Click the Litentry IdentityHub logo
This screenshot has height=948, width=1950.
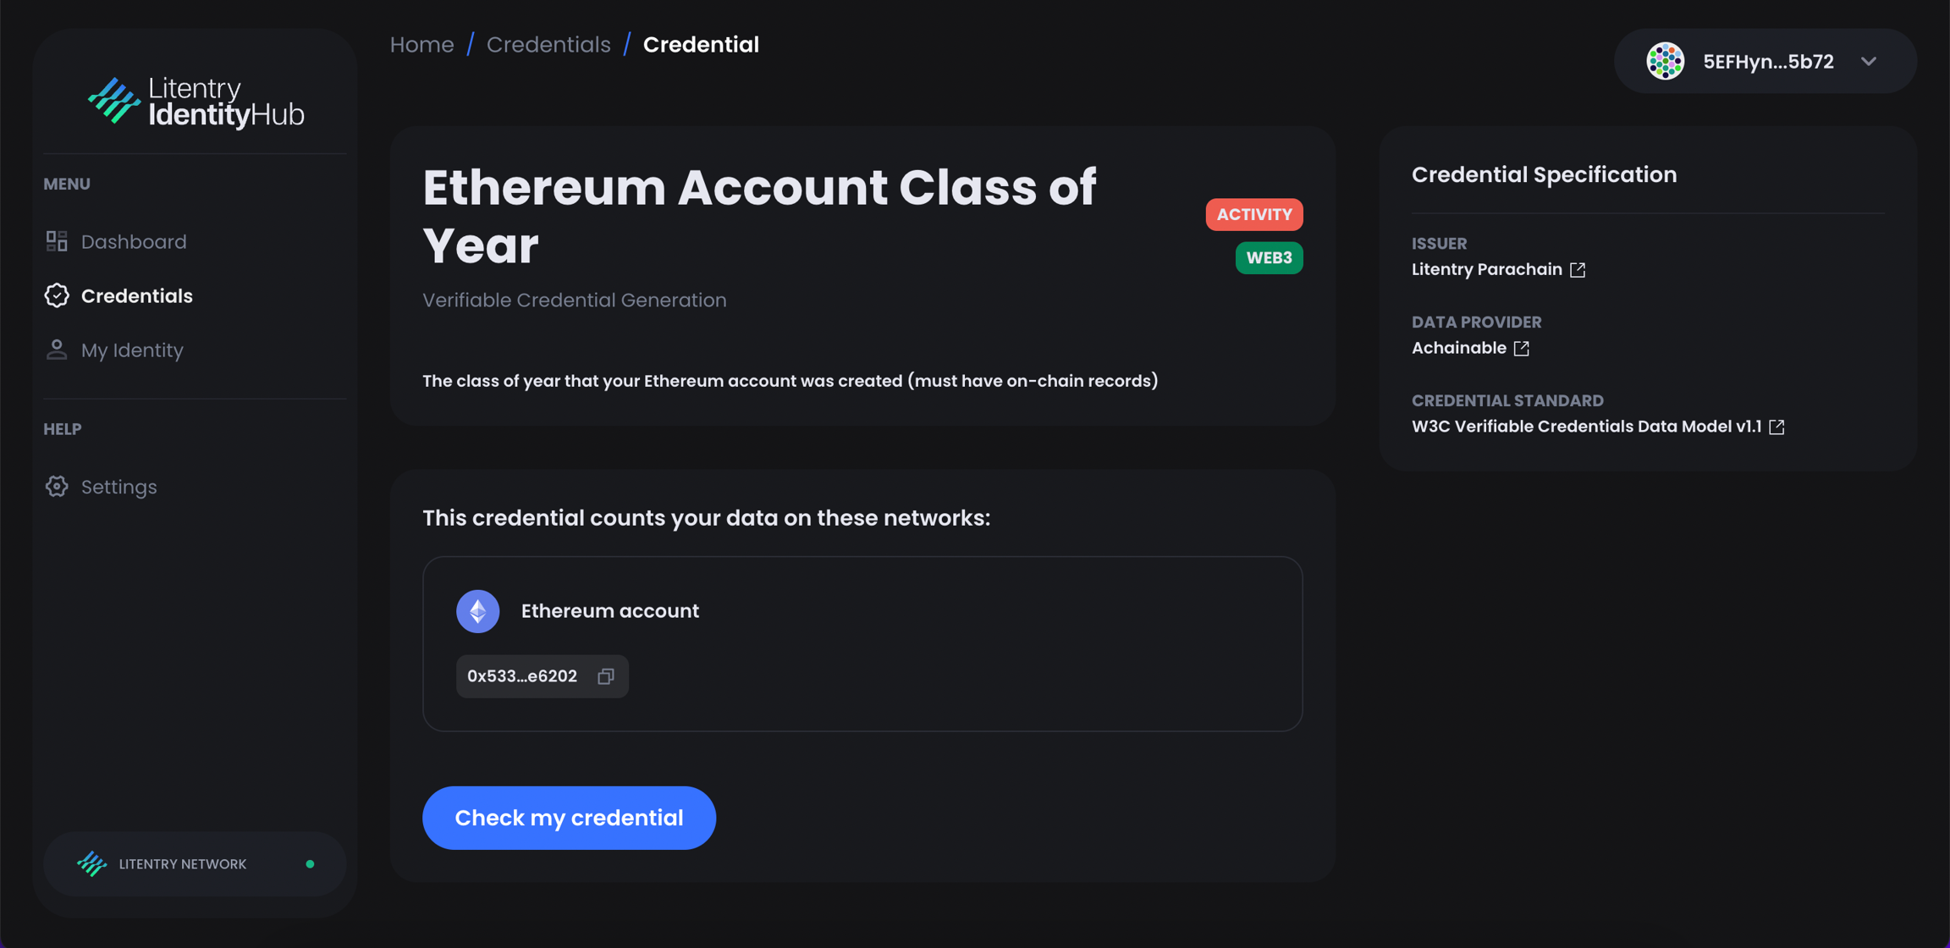click(196, 102)
